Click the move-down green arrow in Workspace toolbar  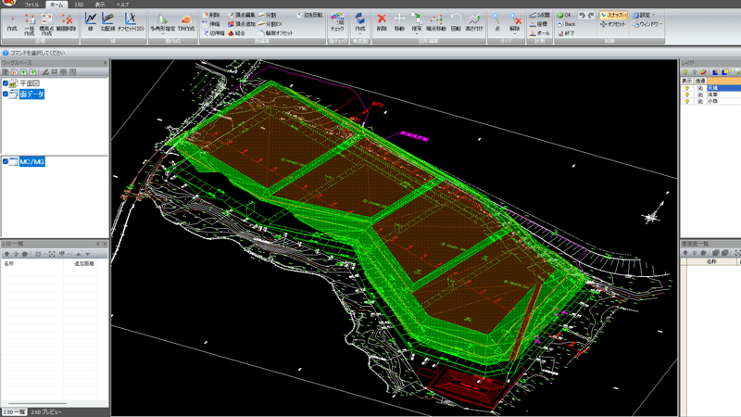click(x=32, y=72)
